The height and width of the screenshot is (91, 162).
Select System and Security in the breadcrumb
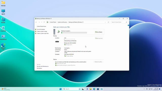[x=62, y=22]
